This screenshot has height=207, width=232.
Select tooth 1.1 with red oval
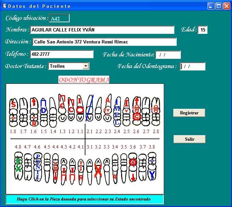[x=80, y=109]
